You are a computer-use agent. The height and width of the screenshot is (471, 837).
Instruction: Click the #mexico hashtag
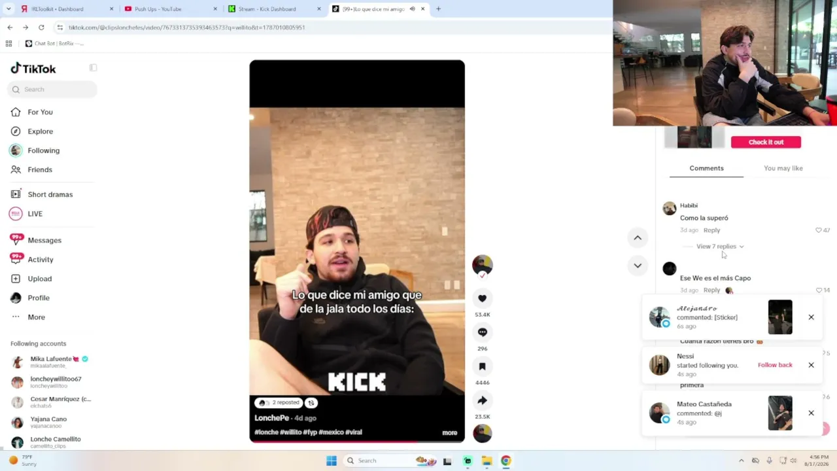click(331, 432)
